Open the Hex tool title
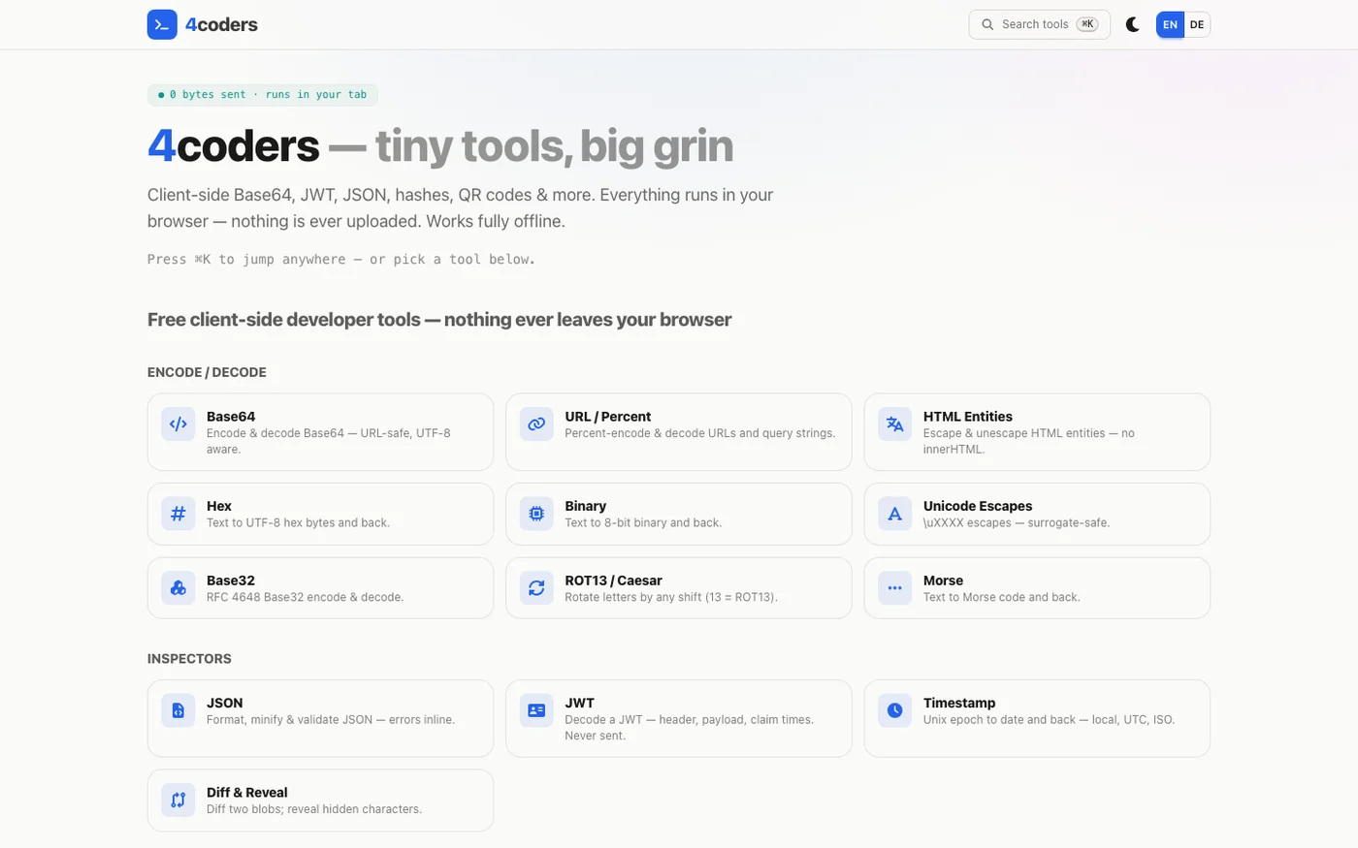 (219, 506)
